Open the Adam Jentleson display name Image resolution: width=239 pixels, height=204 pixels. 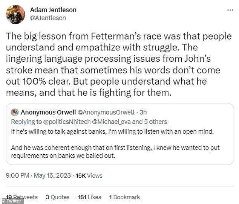coord(53,10)
